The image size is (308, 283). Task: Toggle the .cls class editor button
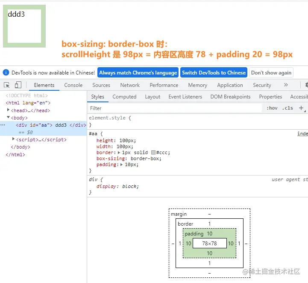(x=287, y=108)
